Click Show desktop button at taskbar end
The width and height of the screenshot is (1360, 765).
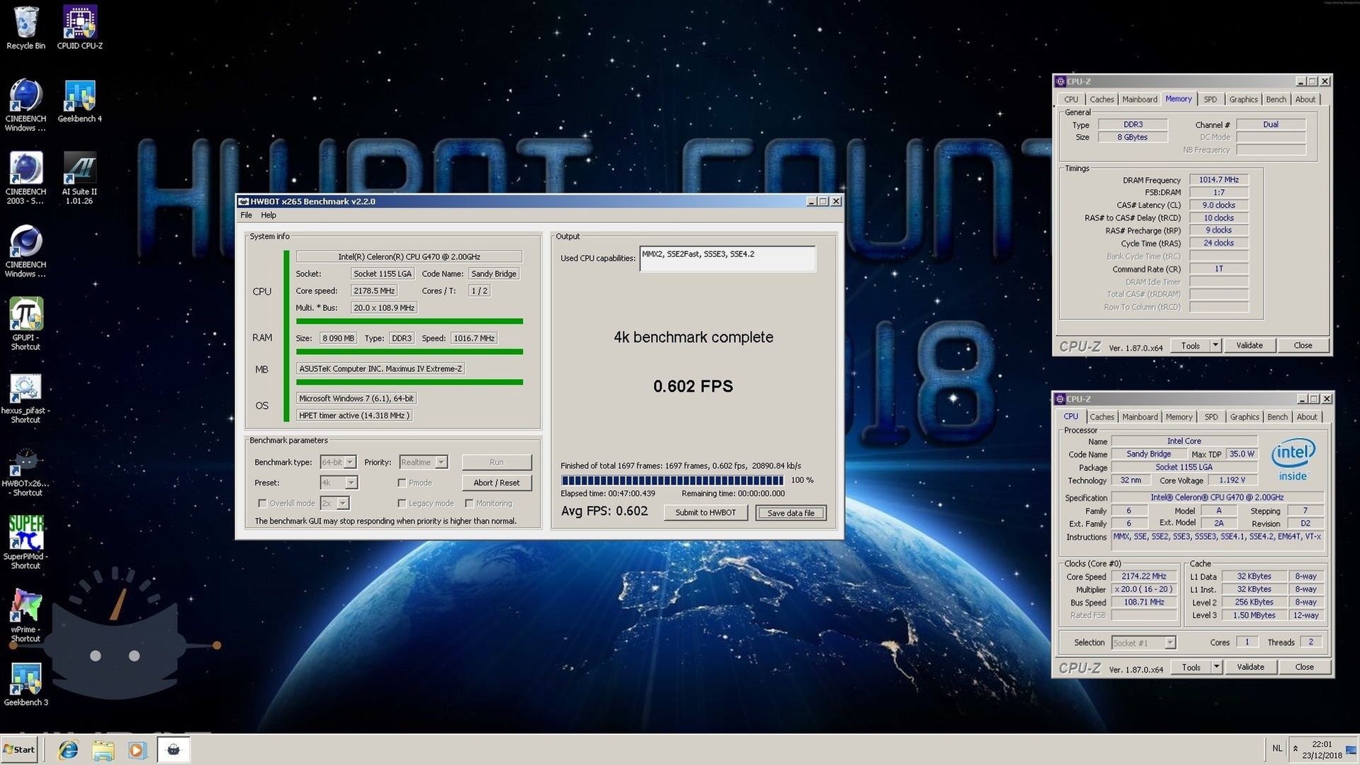[x=1351, y=749]
